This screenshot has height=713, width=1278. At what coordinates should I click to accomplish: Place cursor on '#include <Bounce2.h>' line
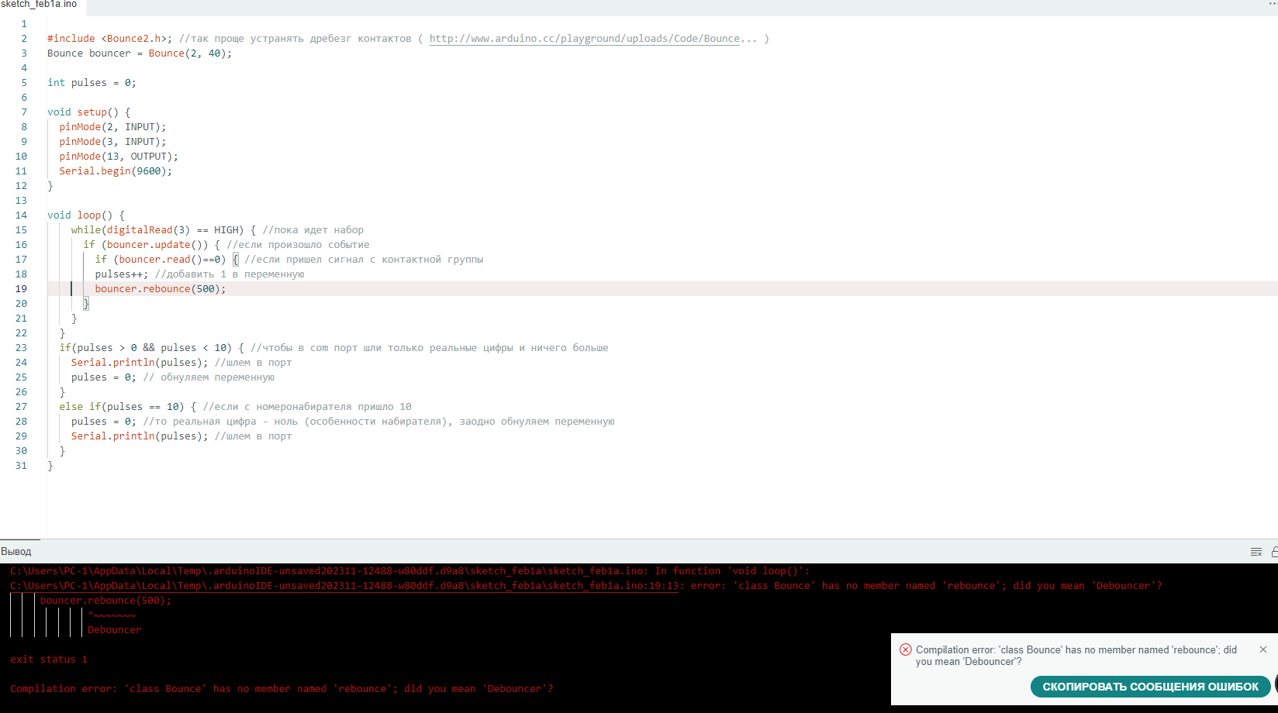(109, 39)
